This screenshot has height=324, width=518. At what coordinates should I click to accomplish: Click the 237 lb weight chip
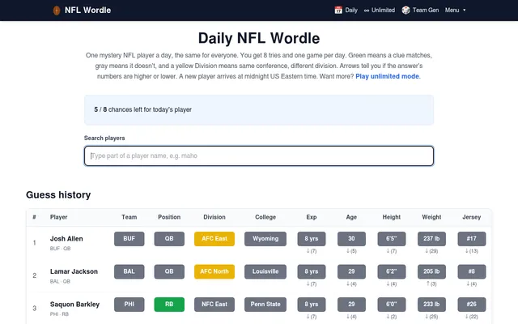(431, 239)
